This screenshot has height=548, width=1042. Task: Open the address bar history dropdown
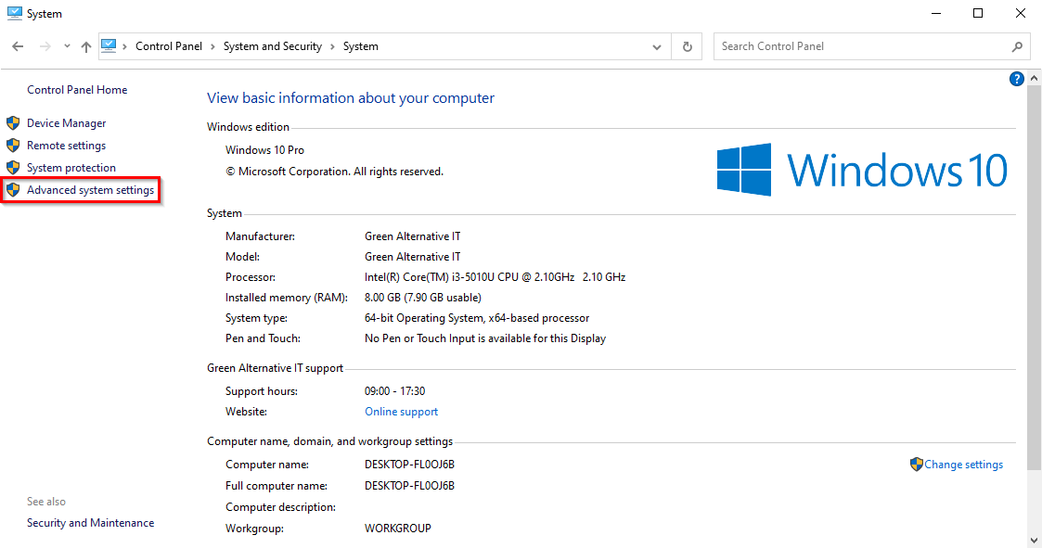pos(657,47)
